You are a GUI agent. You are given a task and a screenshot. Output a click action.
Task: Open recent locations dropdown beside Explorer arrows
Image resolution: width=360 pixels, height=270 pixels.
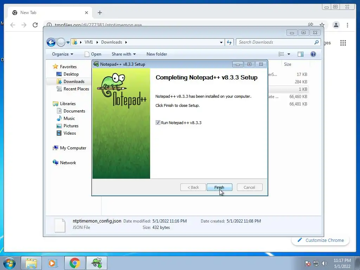click(68, 42)
